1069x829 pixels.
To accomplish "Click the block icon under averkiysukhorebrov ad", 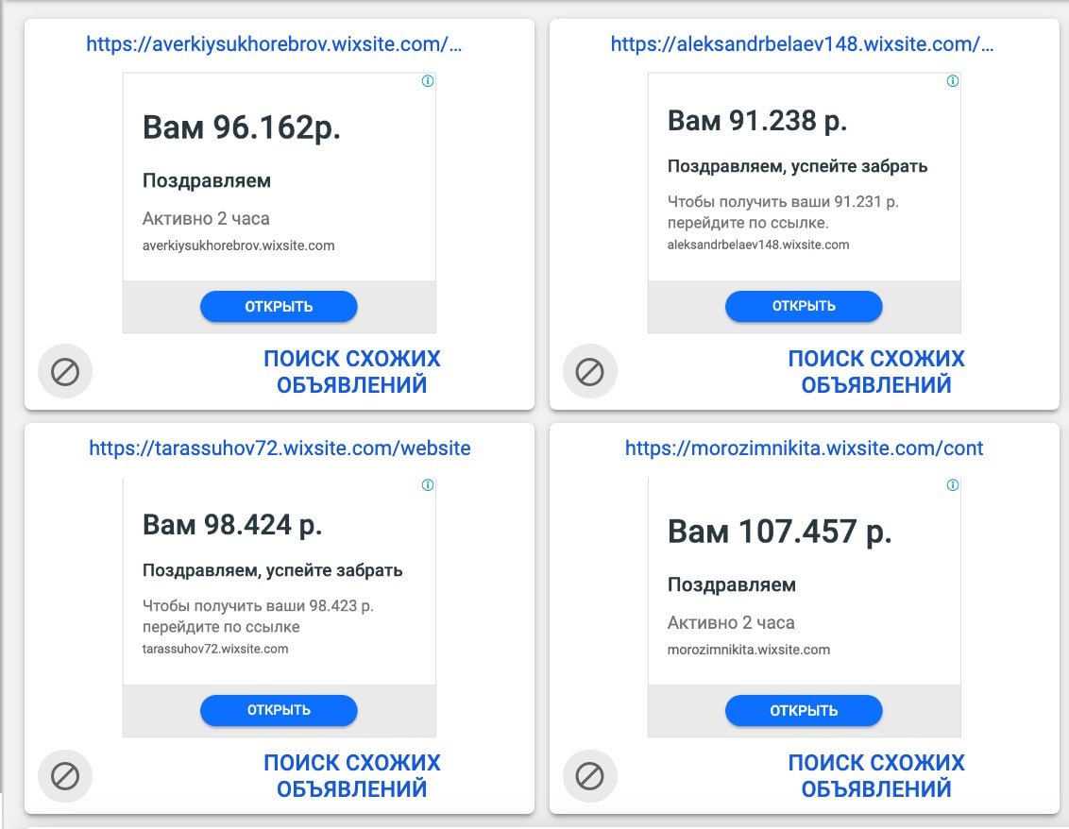I will pyautogui.click(x=64, y=372).
